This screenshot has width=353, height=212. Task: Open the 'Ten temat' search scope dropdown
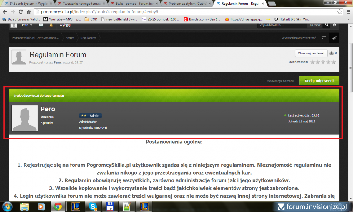pos(314,25)
